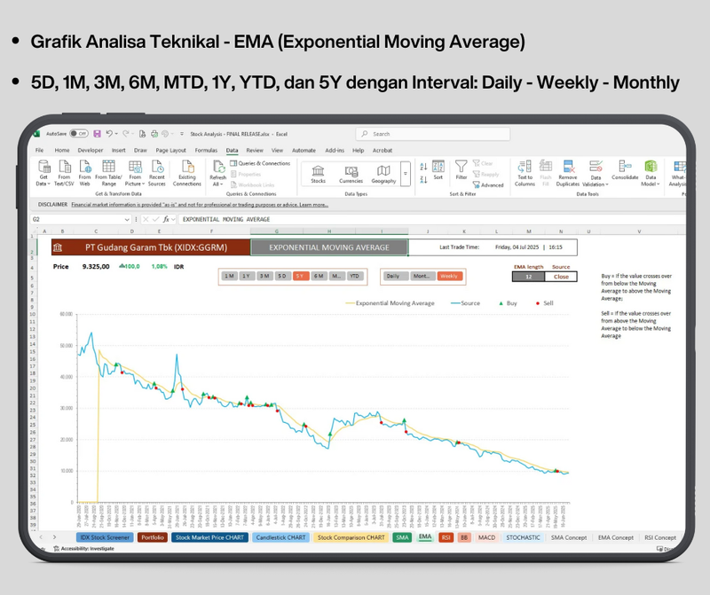Select the Stocks data type
The image size is (710, 595).
pyautogui.click(x=318, y=174)
